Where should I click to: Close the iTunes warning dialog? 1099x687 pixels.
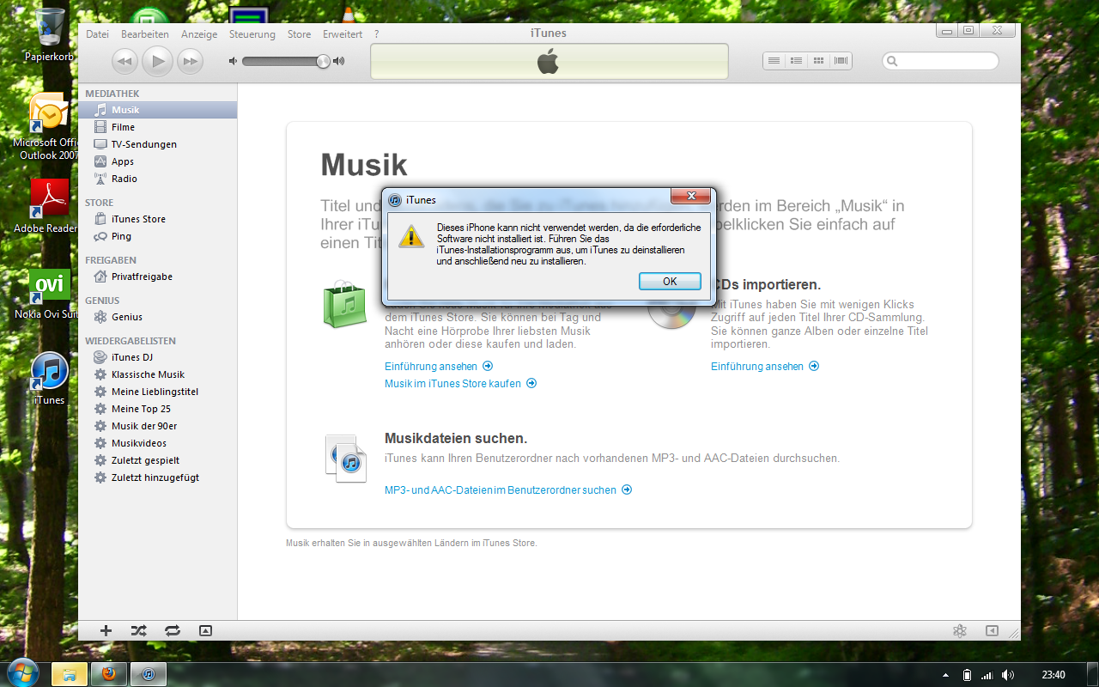click(690, 198)
